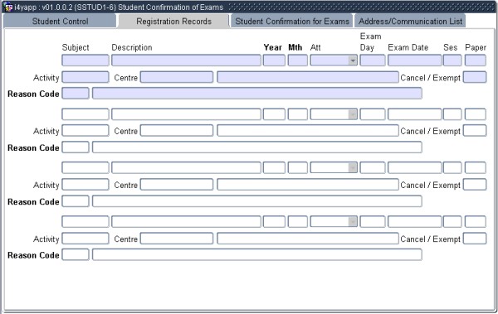This screenshot has width=498, height=314.
Task: Focus second row Exam Date field
Action: pos(415,114)
